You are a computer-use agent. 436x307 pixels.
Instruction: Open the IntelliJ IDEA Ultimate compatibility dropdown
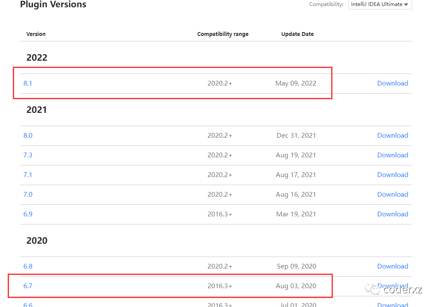pos(380,4)
